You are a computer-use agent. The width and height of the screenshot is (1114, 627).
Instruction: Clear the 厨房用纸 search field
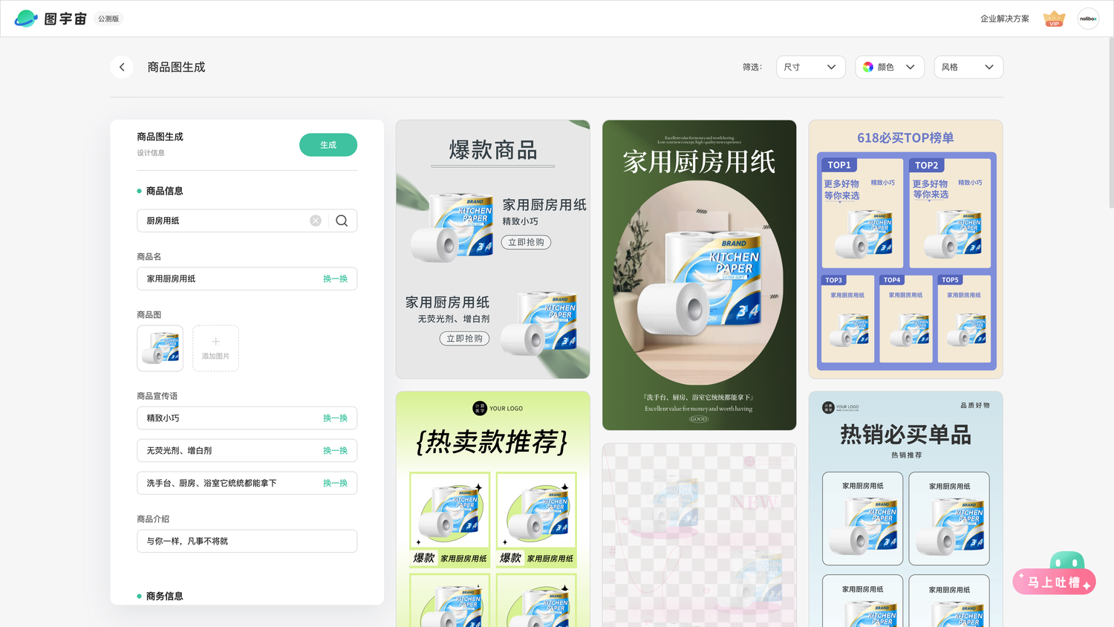click(316, 221)
